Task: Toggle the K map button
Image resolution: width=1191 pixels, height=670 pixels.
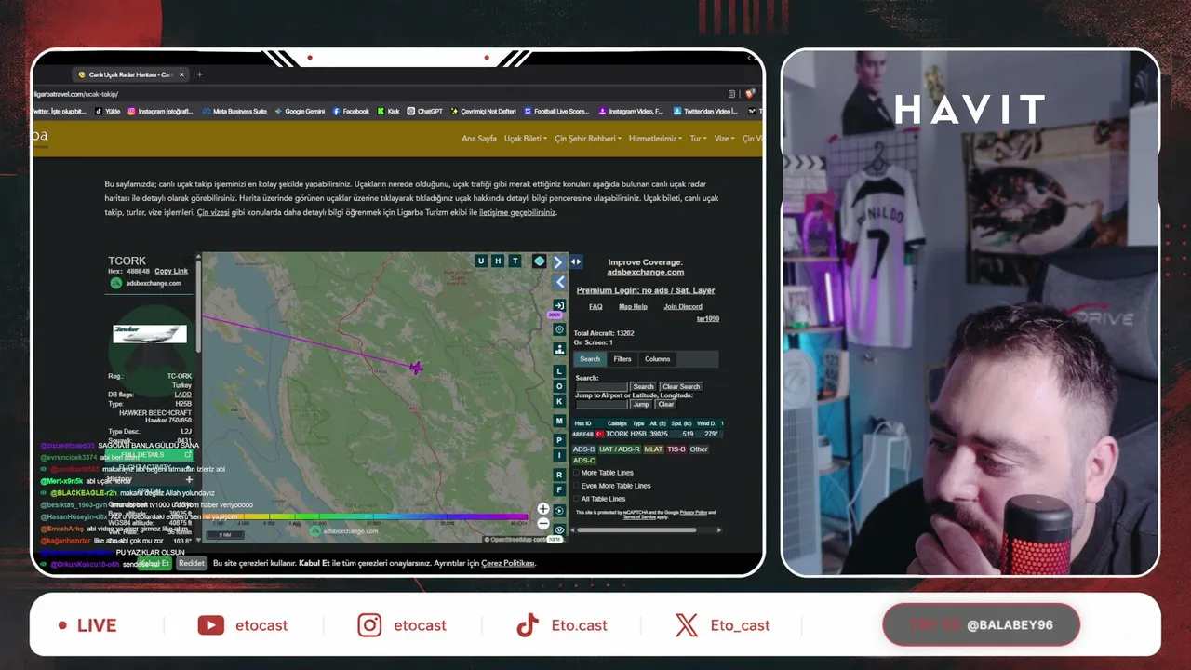Action: pyautogui.click(x=559, y=402)
